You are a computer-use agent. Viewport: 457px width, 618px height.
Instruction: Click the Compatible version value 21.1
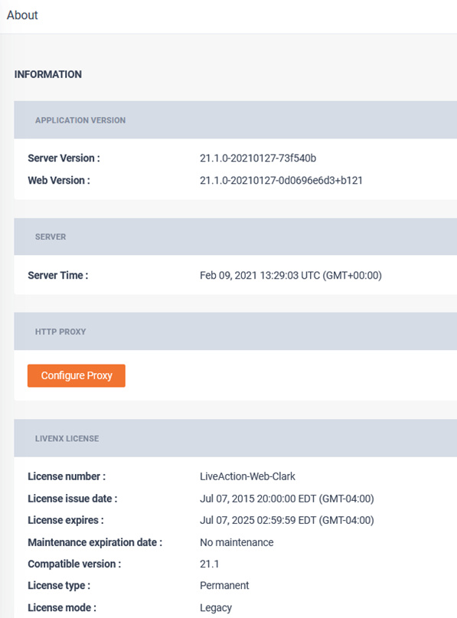[209, 564]
